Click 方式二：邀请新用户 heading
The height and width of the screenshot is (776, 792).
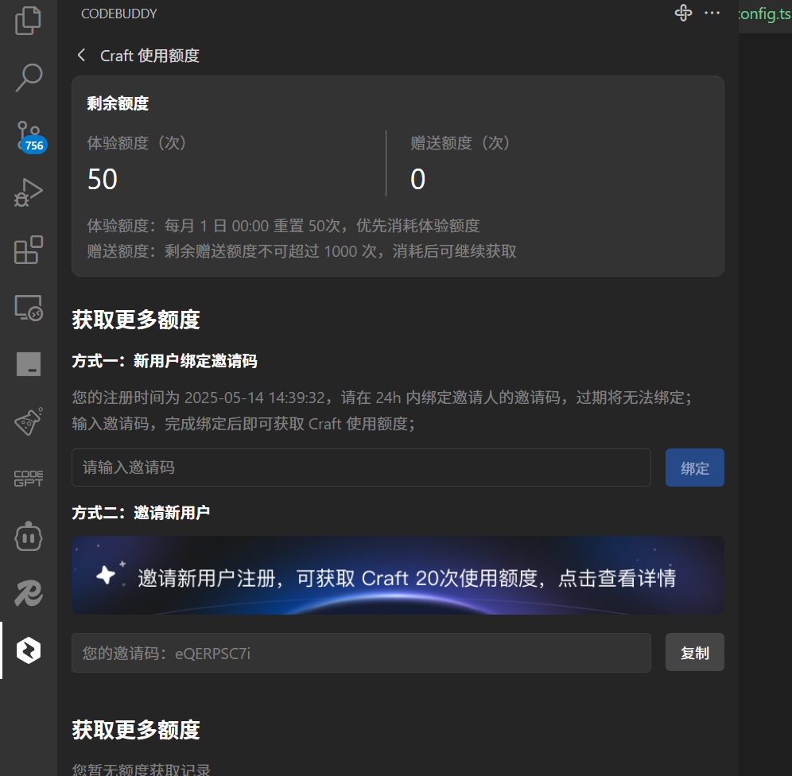[141, 513]
